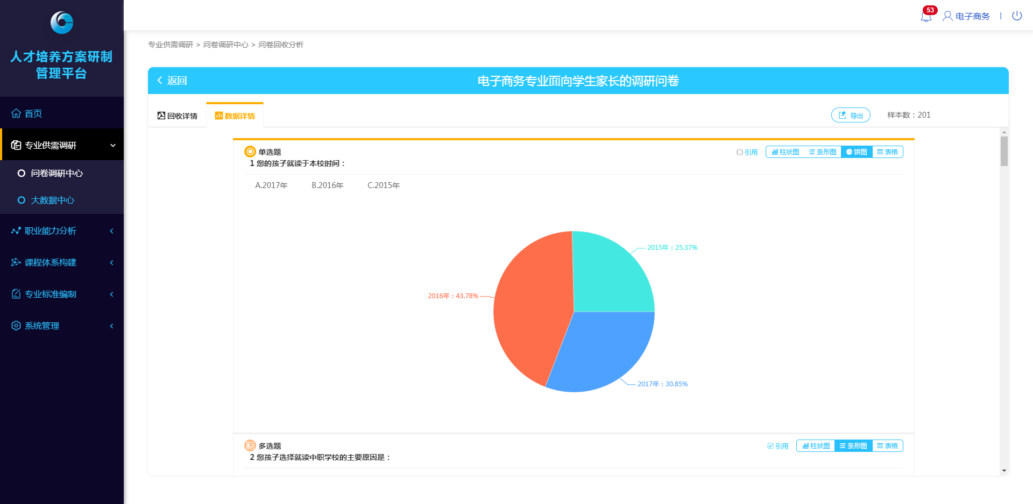
Task: Click the platform logo in sidebar
Action: tap(61, 23)
